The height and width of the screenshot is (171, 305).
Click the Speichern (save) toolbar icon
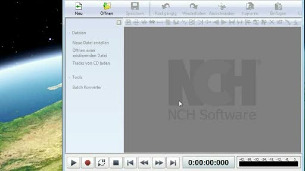[x=135, y=7]
